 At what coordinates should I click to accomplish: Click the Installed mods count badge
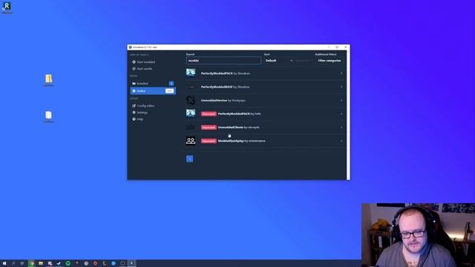(x=171, y=84)
